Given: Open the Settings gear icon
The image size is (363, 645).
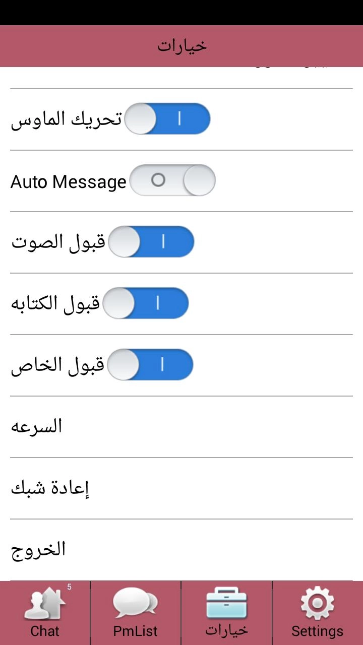Looking at the screenshot, I should coord(317,603).
